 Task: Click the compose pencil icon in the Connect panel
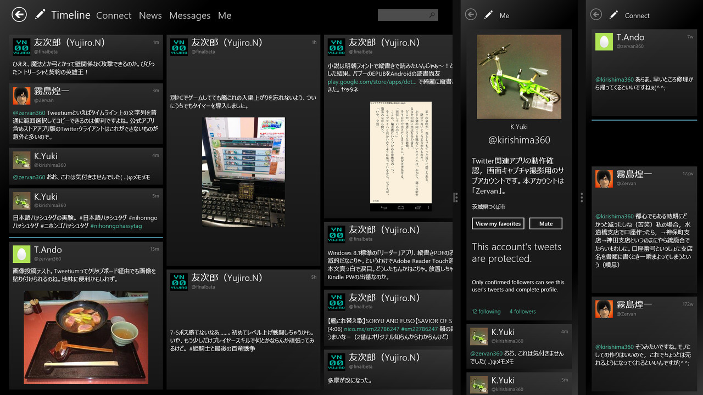click(613, 15)
